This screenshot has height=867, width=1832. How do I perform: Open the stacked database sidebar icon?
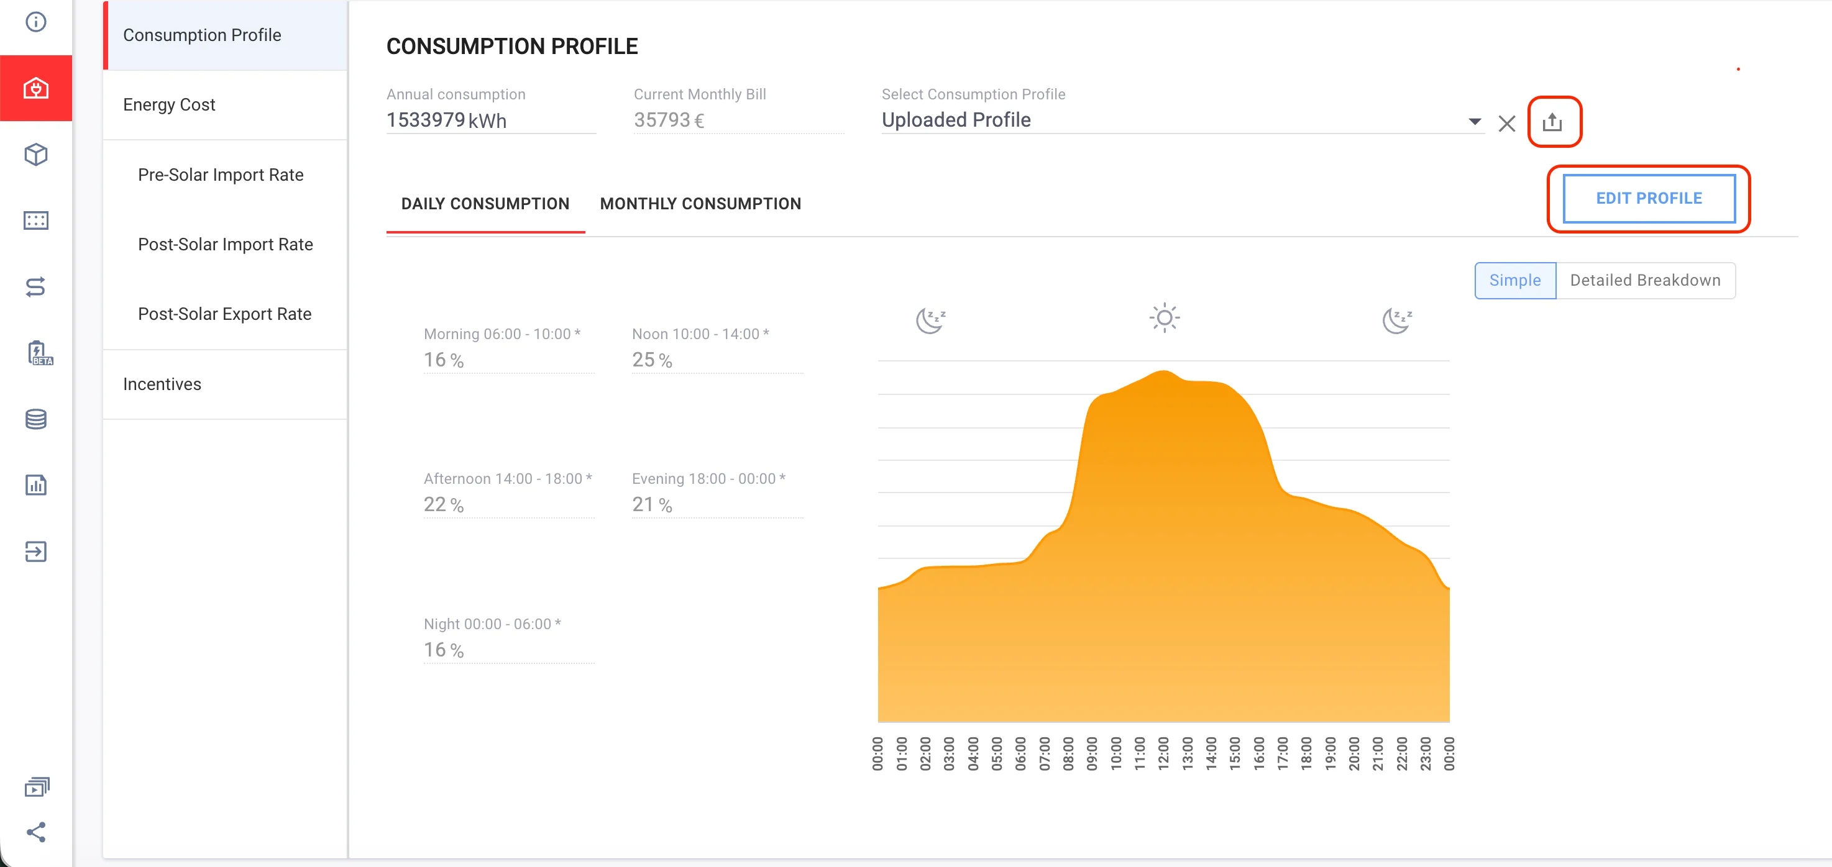pyautogui.click(x=35, y=419)
